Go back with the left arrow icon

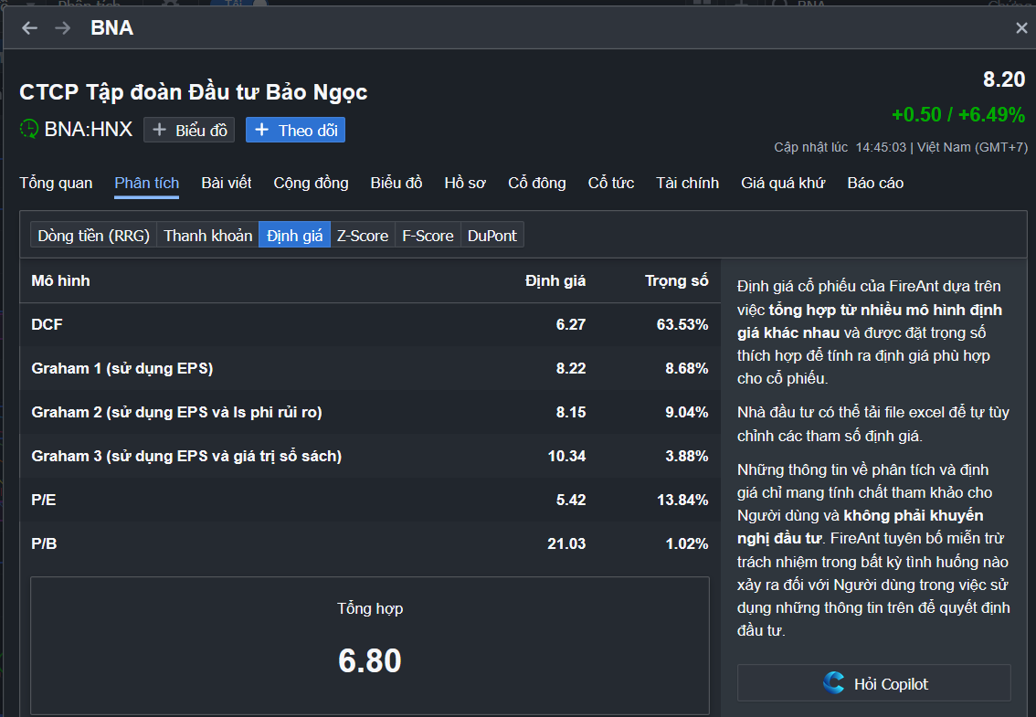[x=29, y=27]
